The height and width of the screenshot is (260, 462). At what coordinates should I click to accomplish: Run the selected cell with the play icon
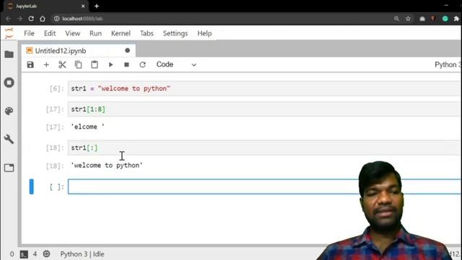[110, 64]
